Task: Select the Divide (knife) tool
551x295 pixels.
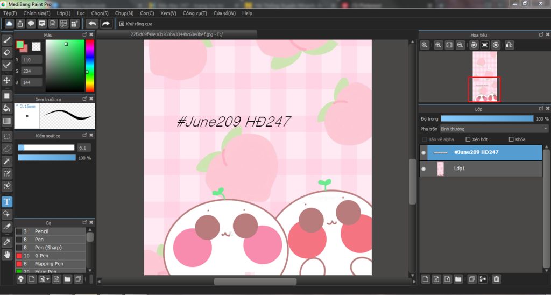Action: [6, 227]
